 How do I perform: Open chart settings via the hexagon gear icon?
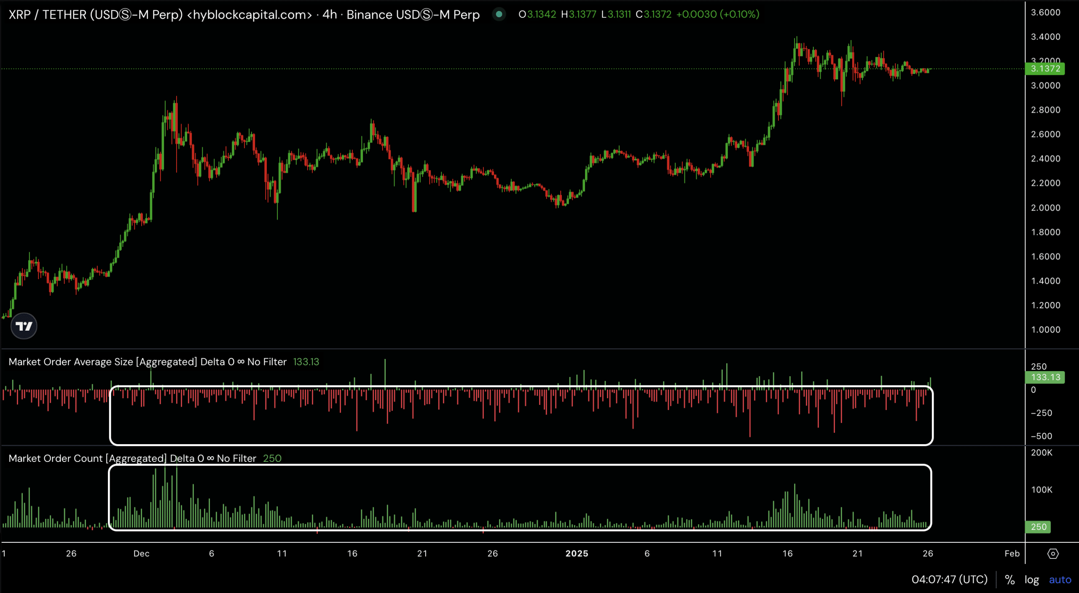click(1052, 554)
